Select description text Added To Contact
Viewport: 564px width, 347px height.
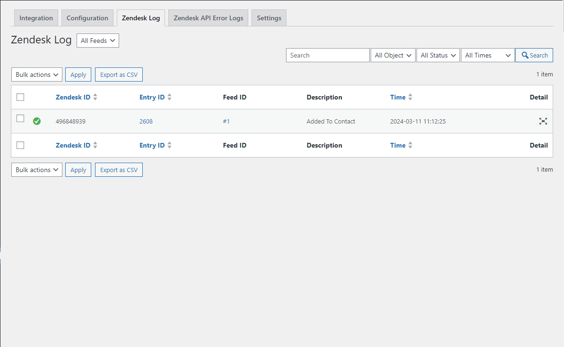pyautogui.click(x=331, y=121)
